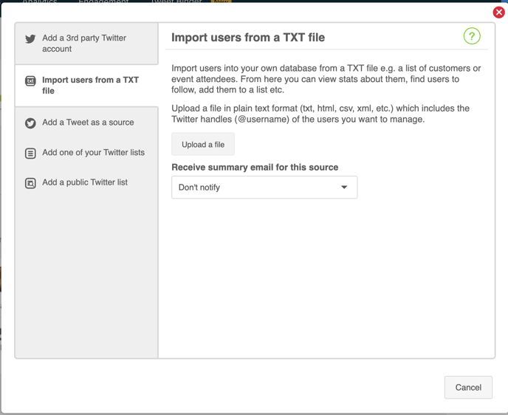Close the dialog with red X button
The height and width of the screenshot is (415, 508).
pyautogui.click(x=498, y=13)
